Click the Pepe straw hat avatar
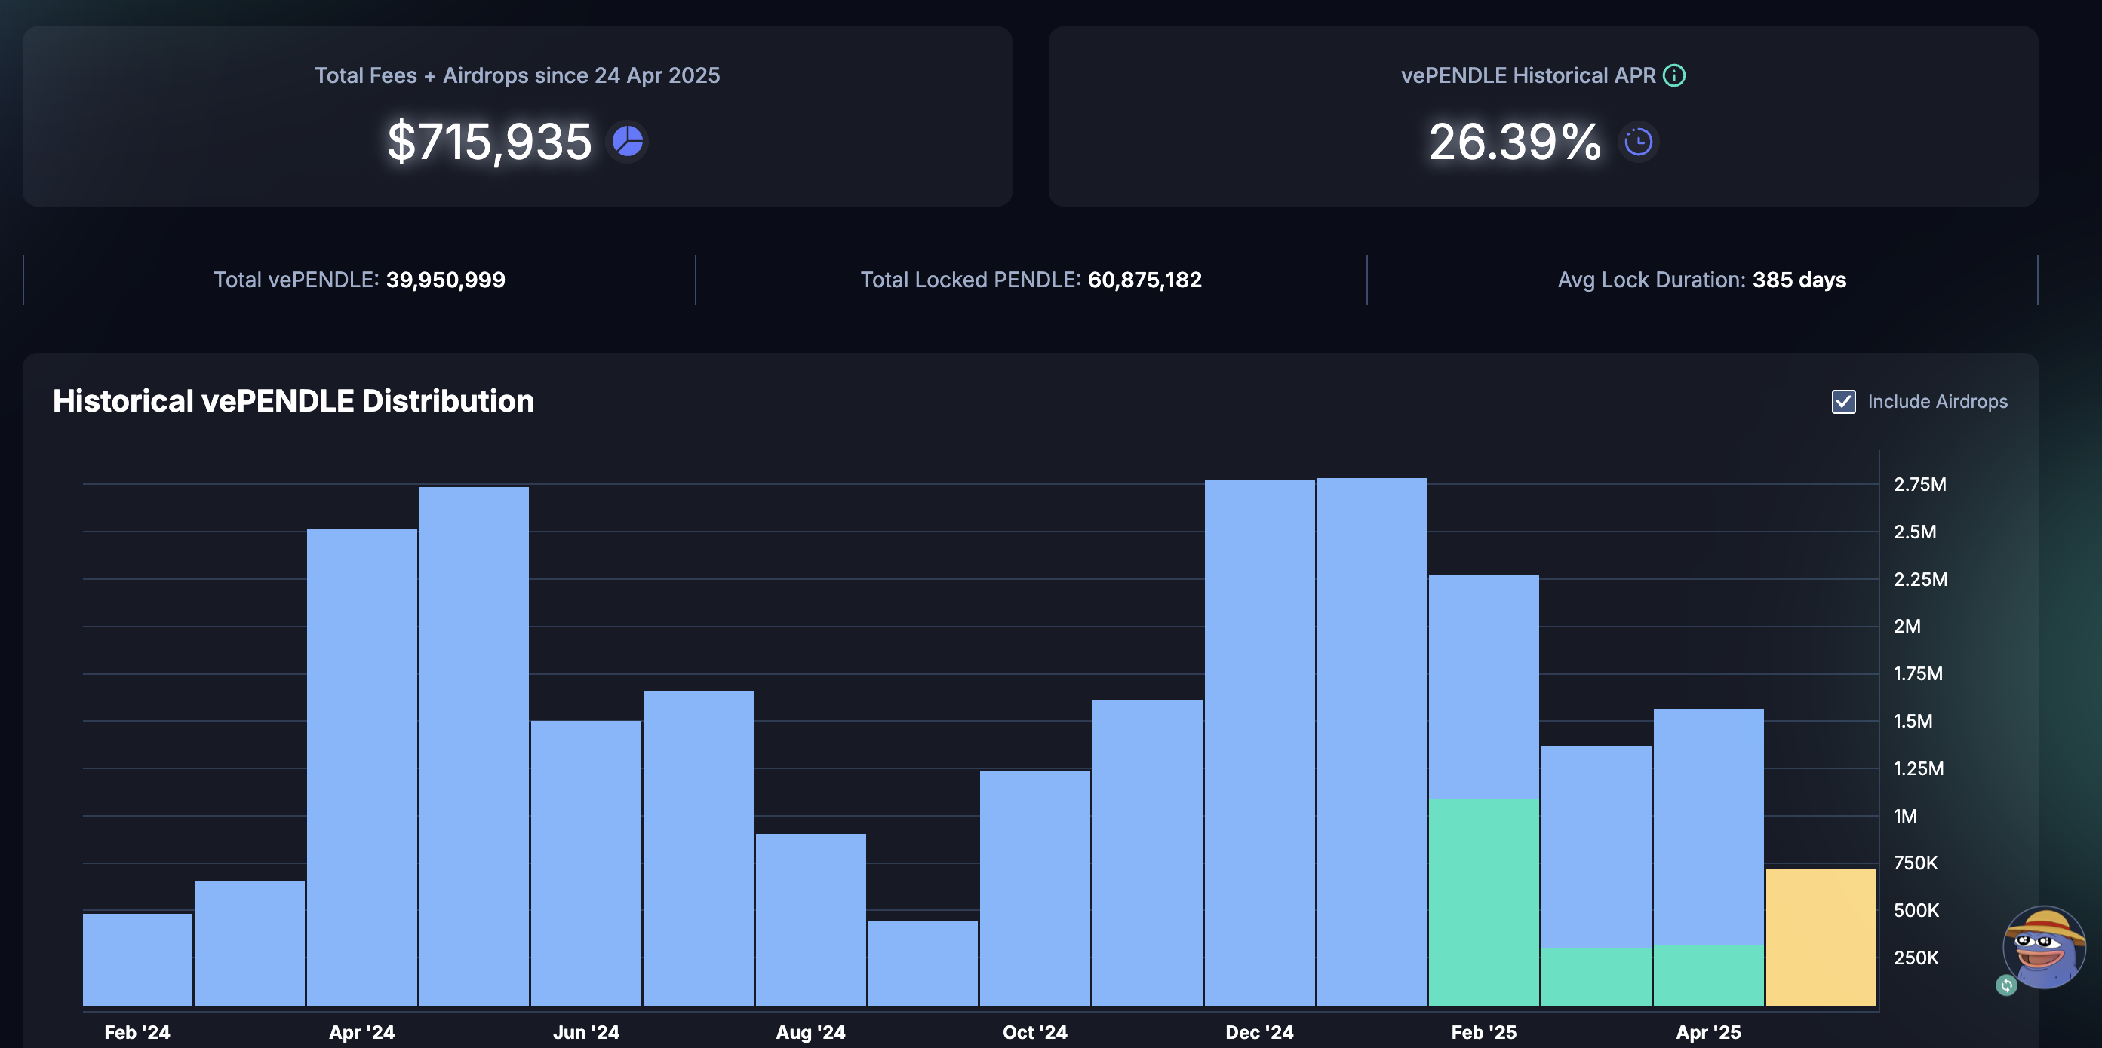 (2043, 948)
